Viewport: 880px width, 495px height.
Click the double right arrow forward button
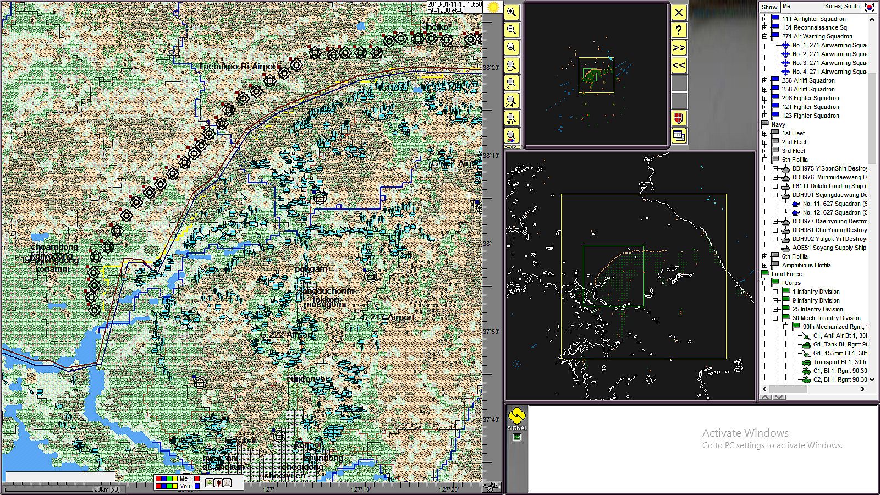(679, 48)
